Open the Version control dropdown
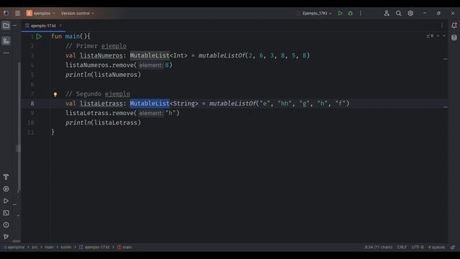The height and width of the screenshot is (259, 460). (x=78, y=13)
